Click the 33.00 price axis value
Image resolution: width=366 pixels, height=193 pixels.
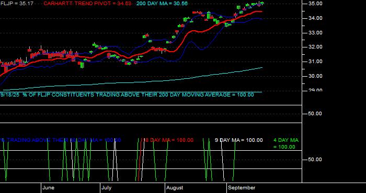(x=315, y=33)
